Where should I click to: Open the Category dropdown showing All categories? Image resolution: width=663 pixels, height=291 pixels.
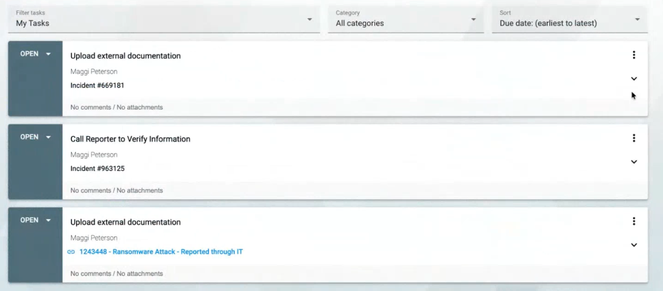[406, 20]
